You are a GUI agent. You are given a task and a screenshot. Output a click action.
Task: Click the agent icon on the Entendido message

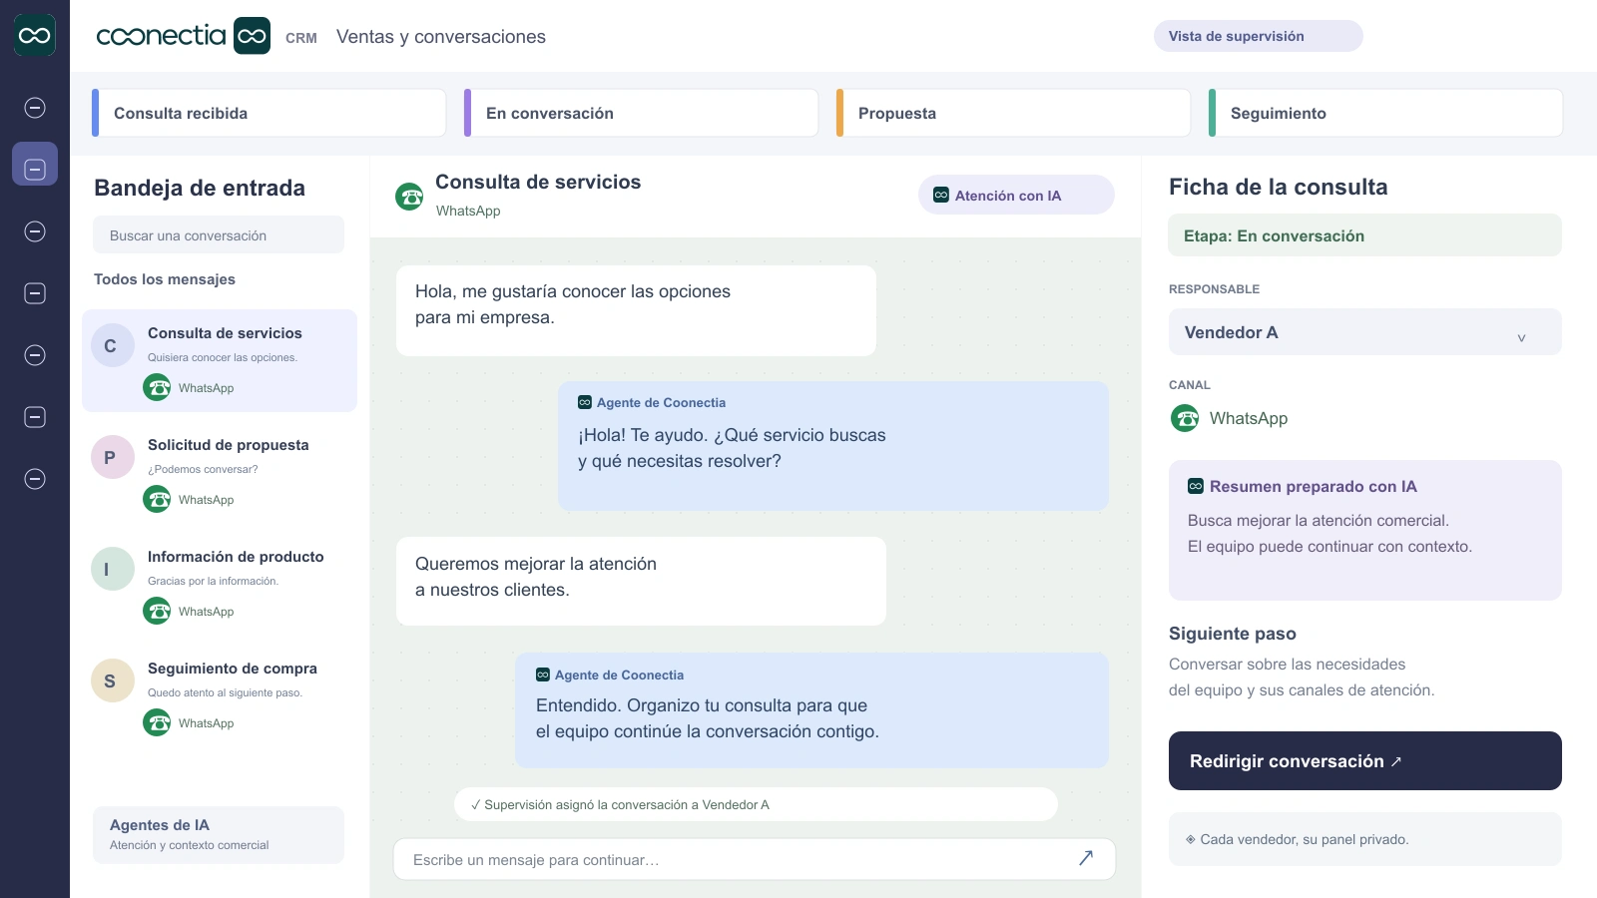pos(543,675)
